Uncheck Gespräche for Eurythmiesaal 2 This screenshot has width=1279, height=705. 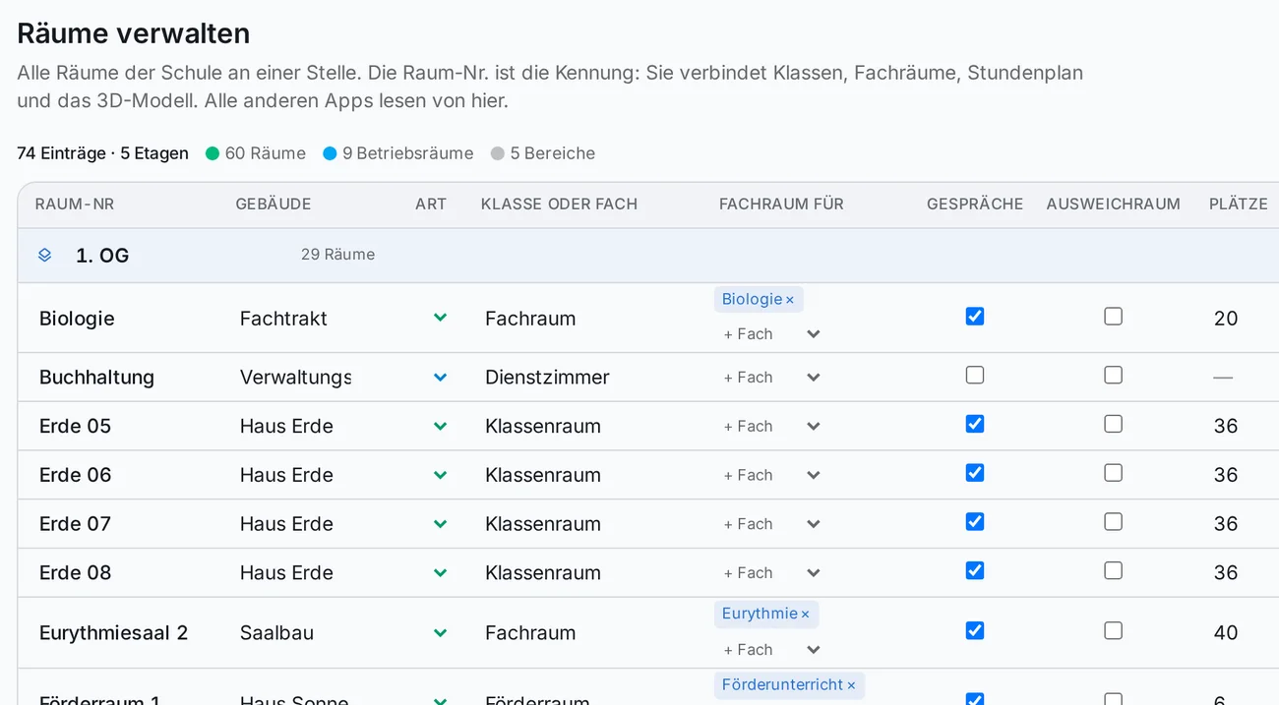pos(975,630)
